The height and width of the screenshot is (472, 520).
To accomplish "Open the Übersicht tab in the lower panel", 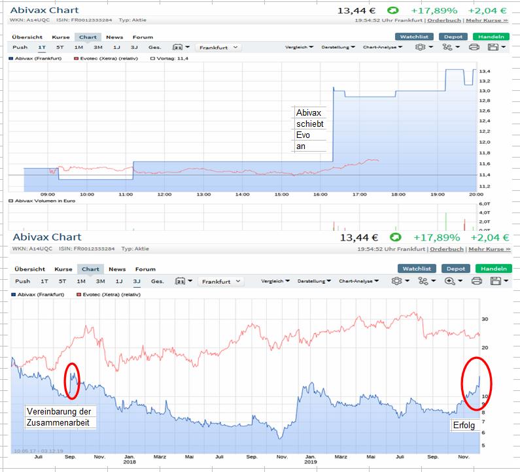I will pos(29,269).
